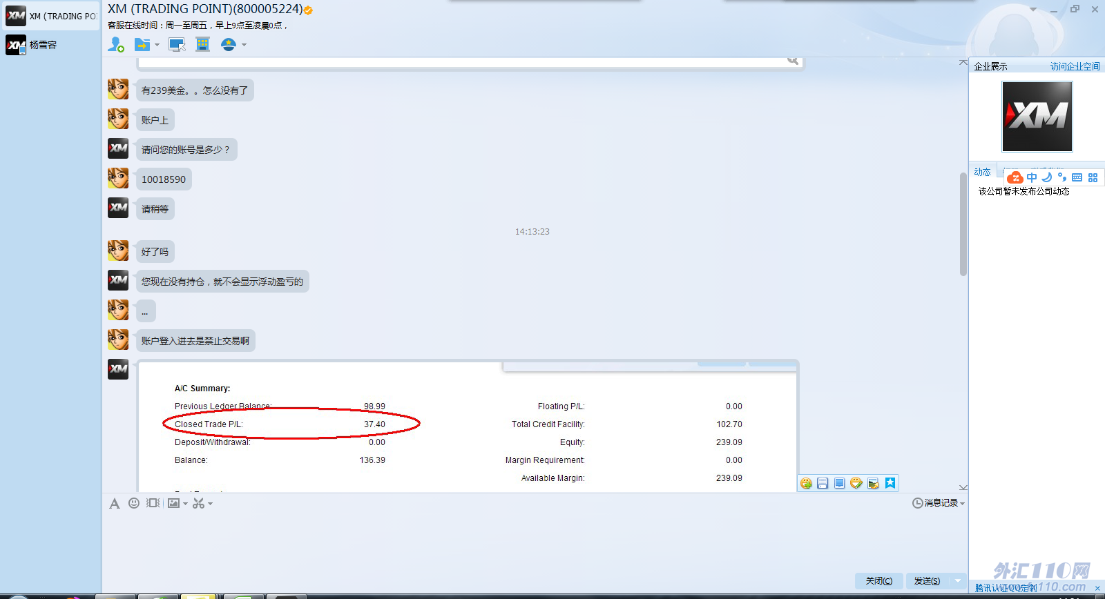Click the add contact icon
The height and width of the screenshot is (599, 1105).
(116, 45)
